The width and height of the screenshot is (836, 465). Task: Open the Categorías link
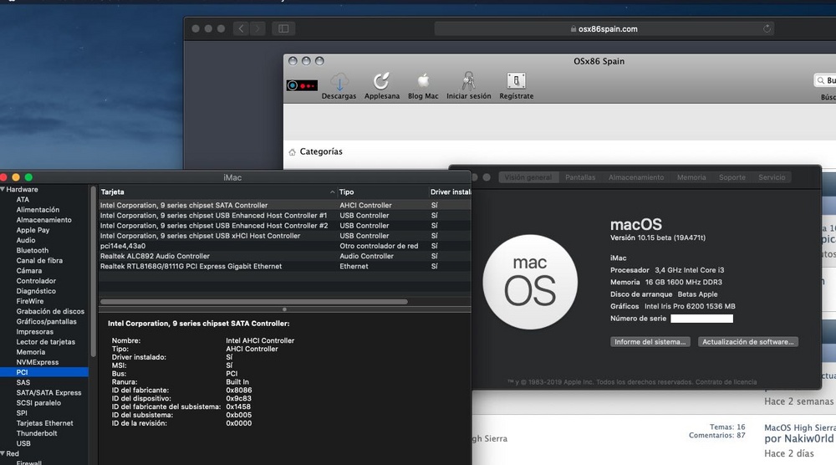(321, 151)
